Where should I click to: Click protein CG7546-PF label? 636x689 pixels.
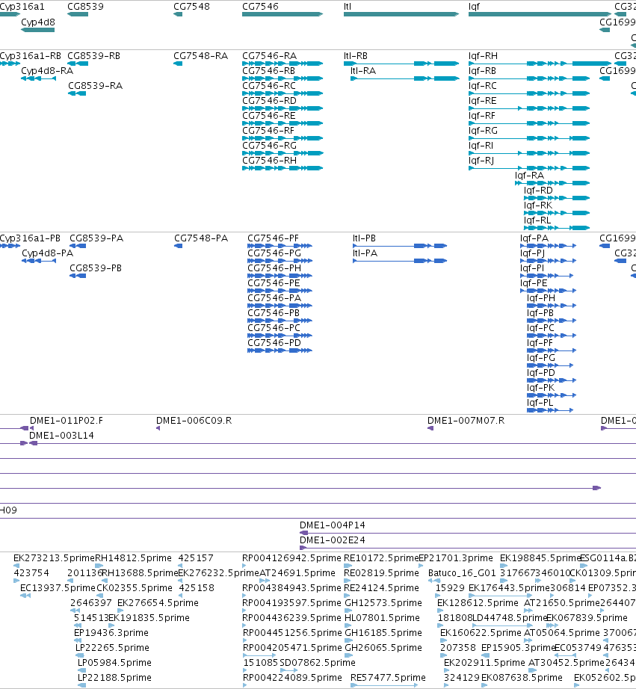click(x=273, y=238)
